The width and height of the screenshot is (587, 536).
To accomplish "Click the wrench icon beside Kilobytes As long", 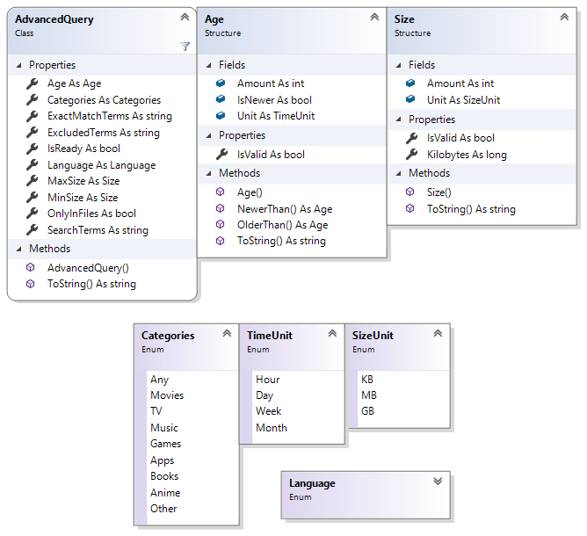I will tap(411, 155).
